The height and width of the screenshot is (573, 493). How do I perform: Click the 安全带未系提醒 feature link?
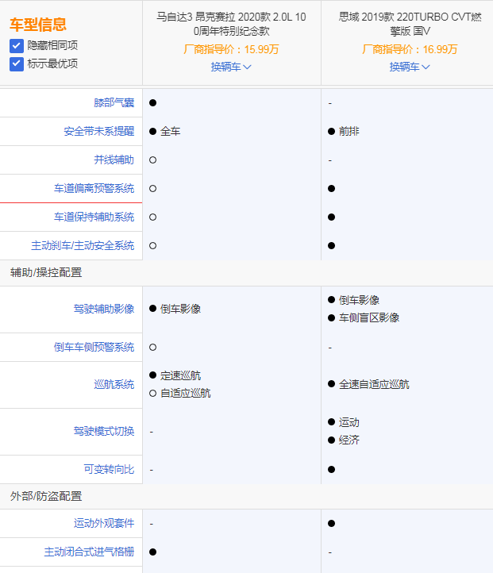pyautogui.click(x=98, y=132)
